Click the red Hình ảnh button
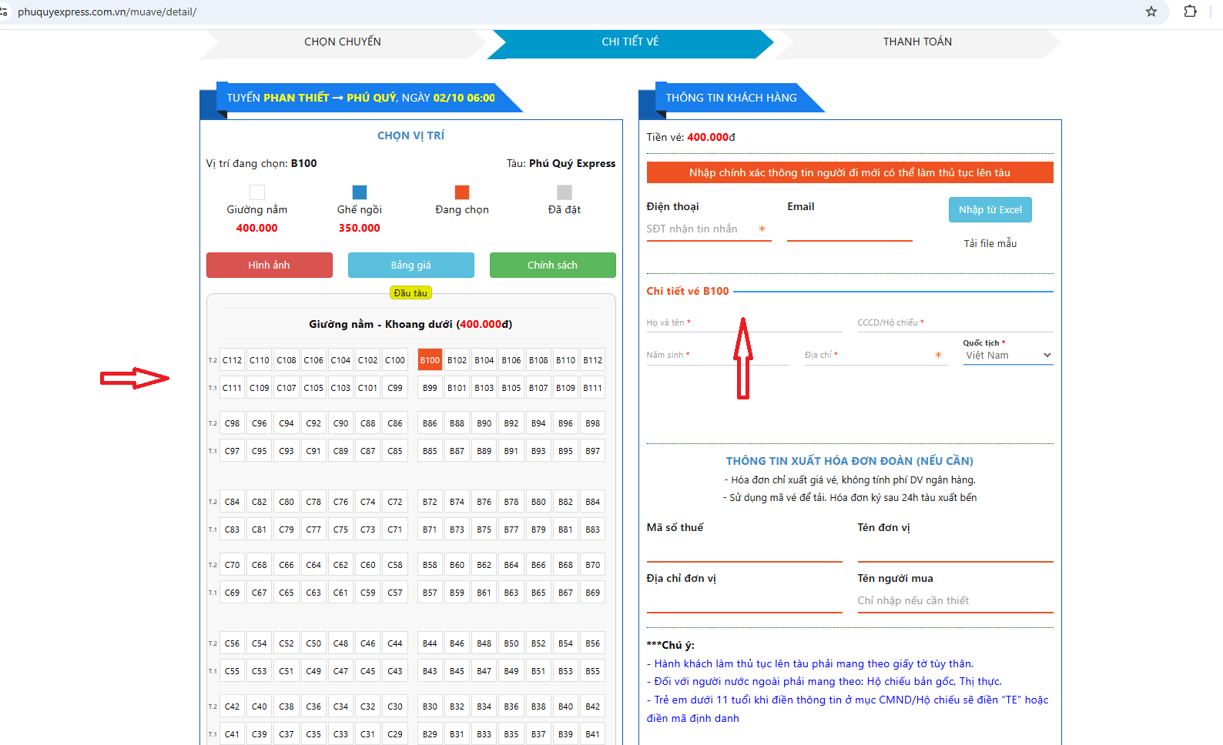This screenshot has width=1223, height=745. 270,265
